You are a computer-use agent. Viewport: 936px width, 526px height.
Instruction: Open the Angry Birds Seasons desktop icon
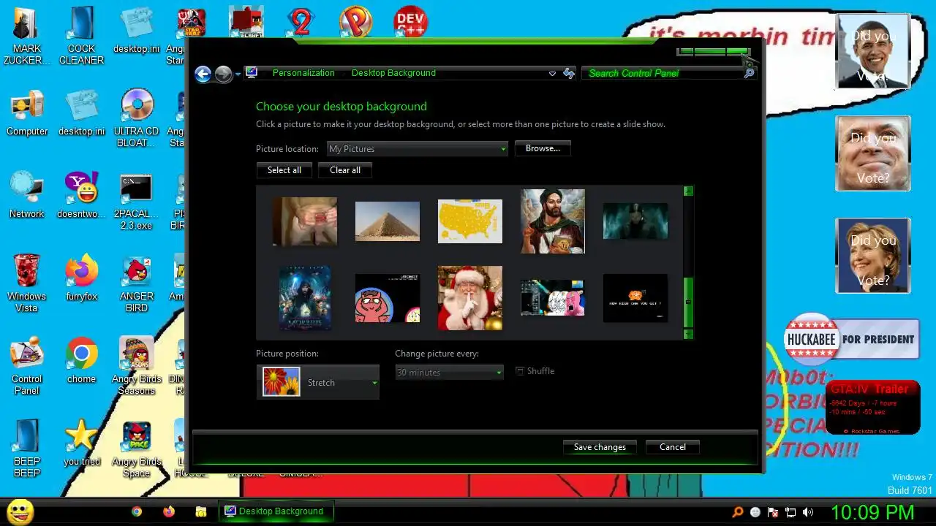(x=137, y=365)
